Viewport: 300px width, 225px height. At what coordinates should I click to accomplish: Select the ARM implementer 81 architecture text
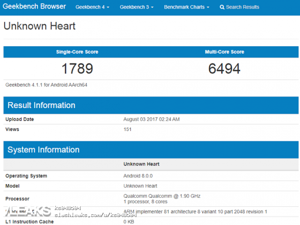tap(195, 212)
